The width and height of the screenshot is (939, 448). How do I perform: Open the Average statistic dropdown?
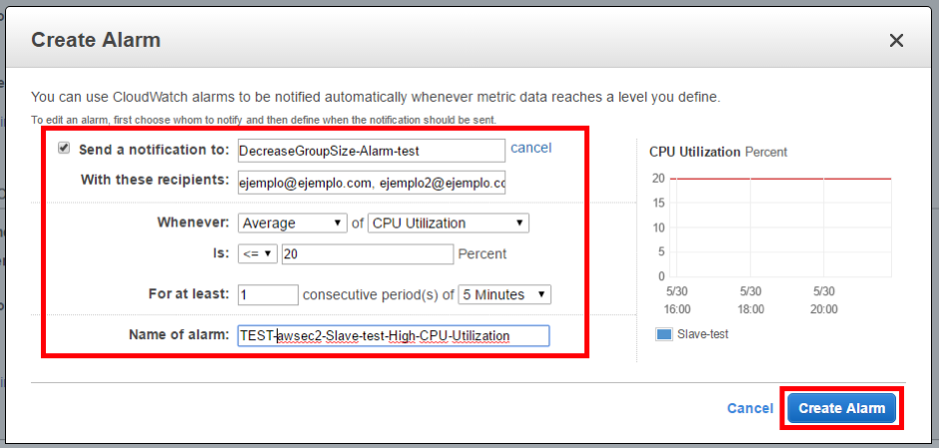(x=291, y=224)
